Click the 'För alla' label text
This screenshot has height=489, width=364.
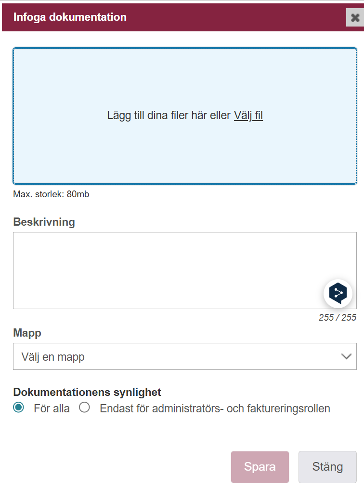[52, 409]
